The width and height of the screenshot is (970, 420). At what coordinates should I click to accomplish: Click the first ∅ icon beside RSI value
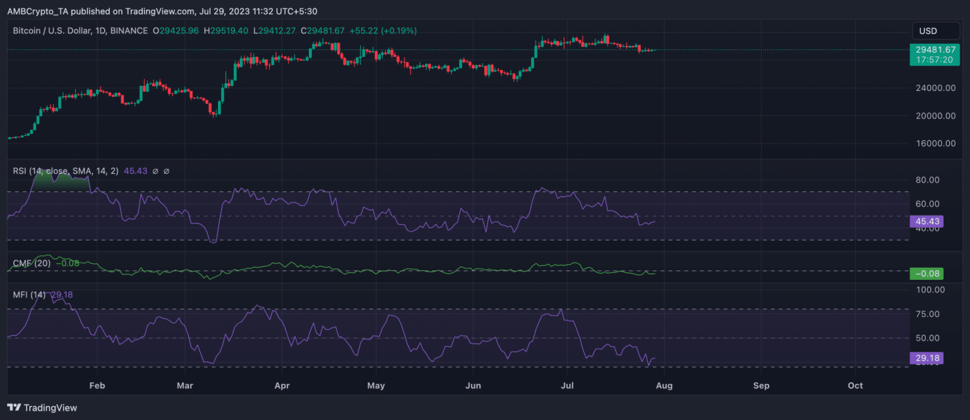click(x=155, y=171)
